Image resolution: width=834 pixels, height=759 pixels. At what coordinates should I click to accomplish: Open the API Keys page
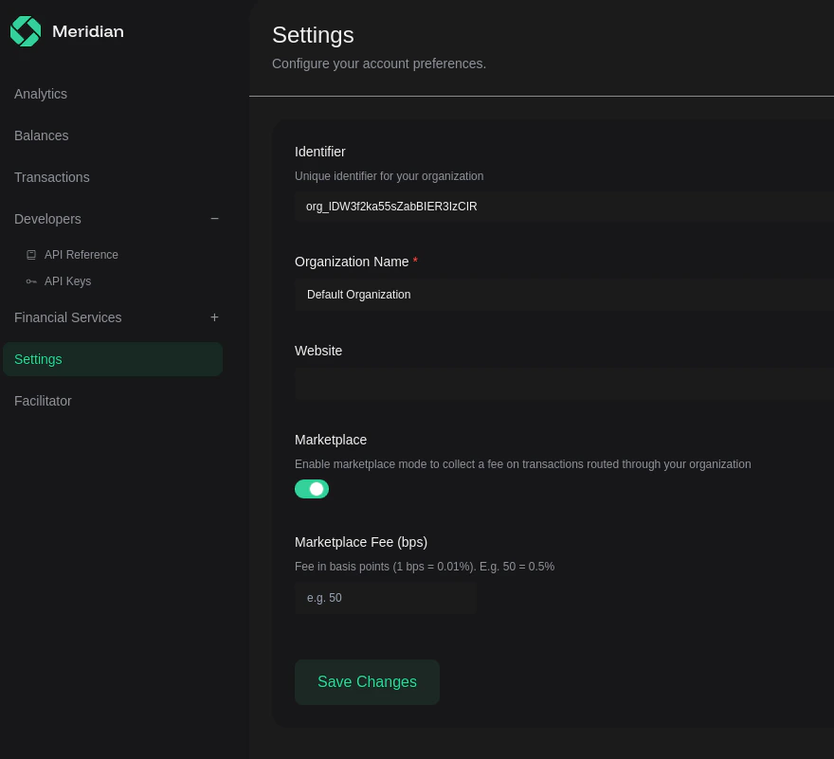[67, 281]
